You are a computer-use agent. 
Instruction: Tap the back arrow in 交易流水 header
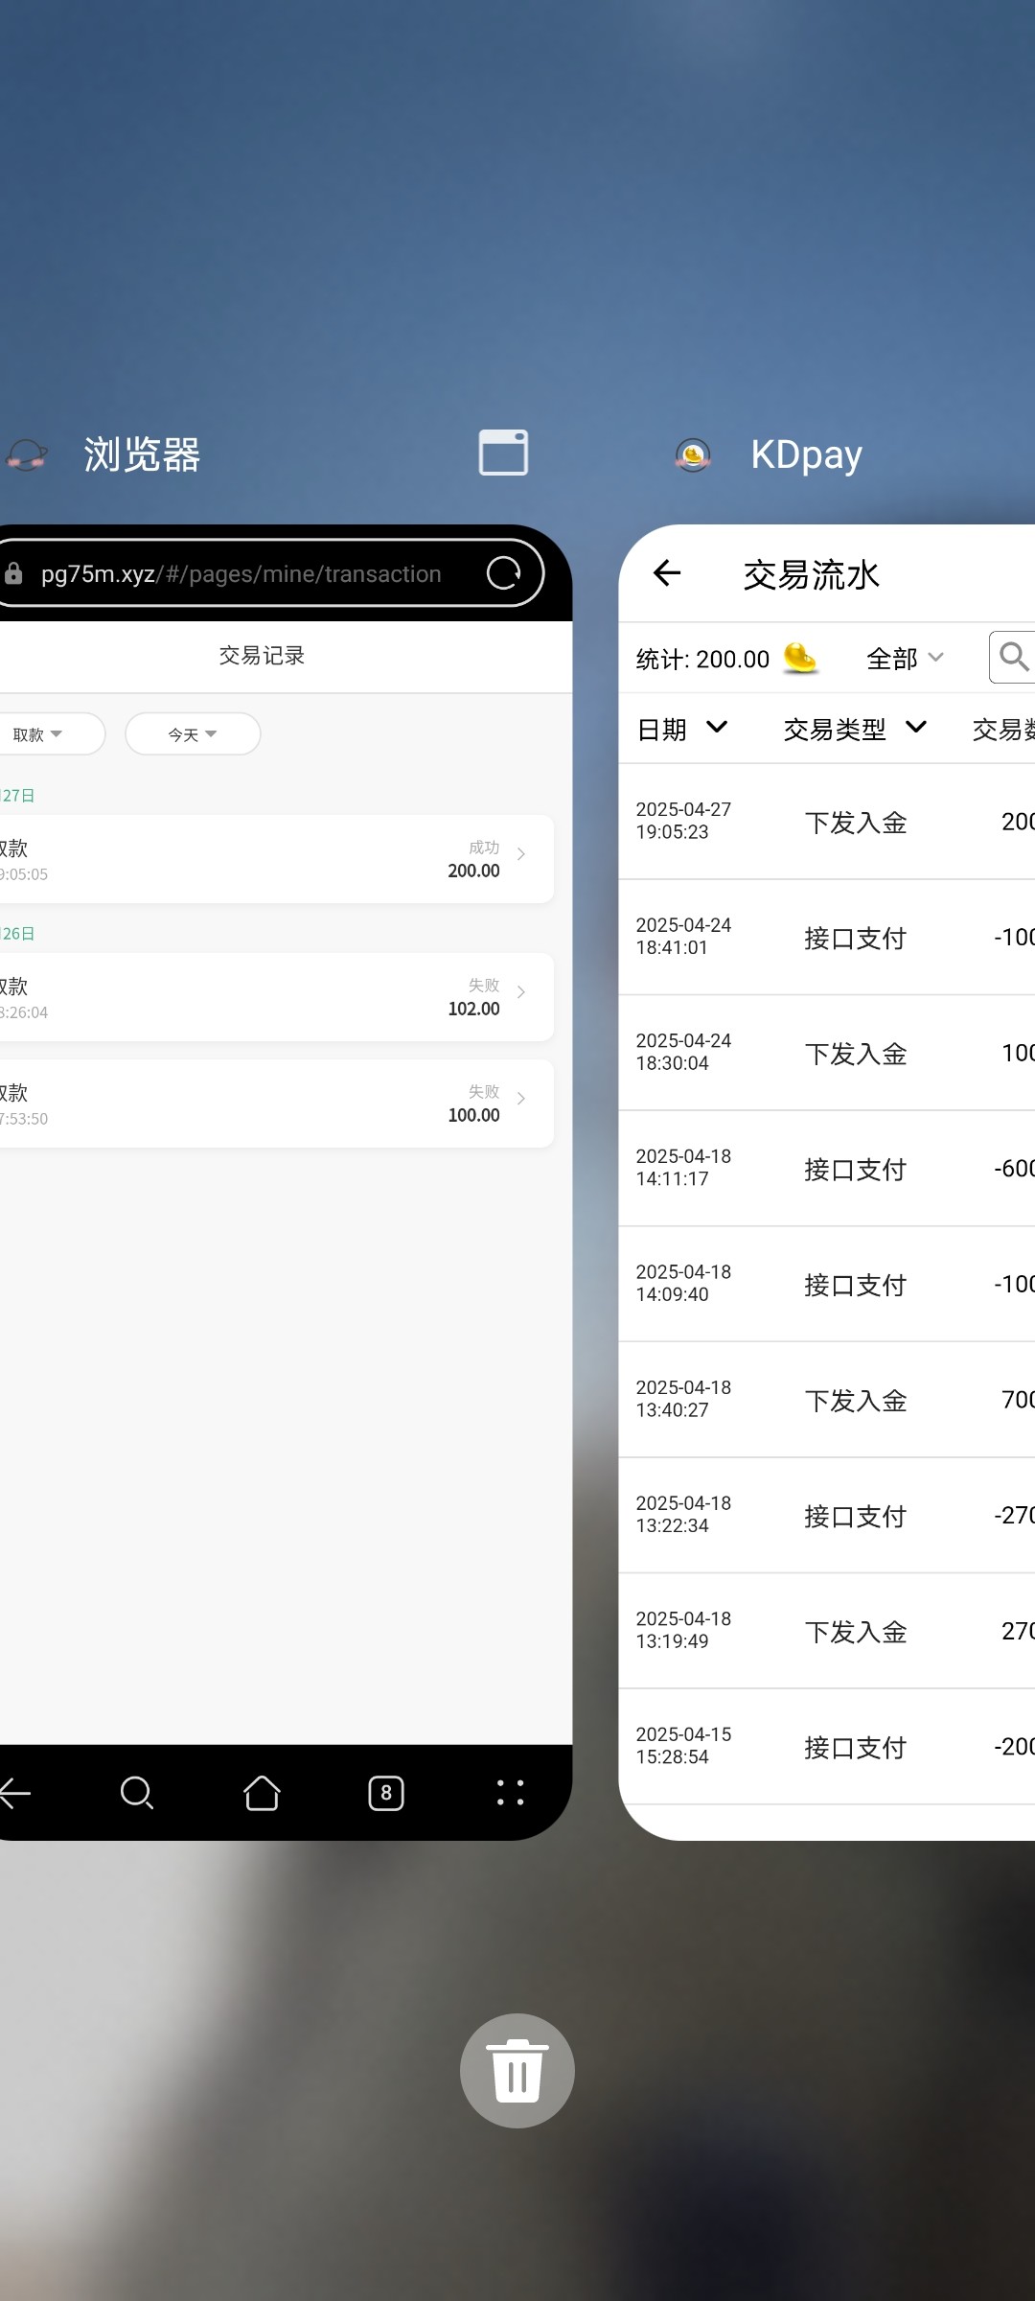(x=667, y=573)
